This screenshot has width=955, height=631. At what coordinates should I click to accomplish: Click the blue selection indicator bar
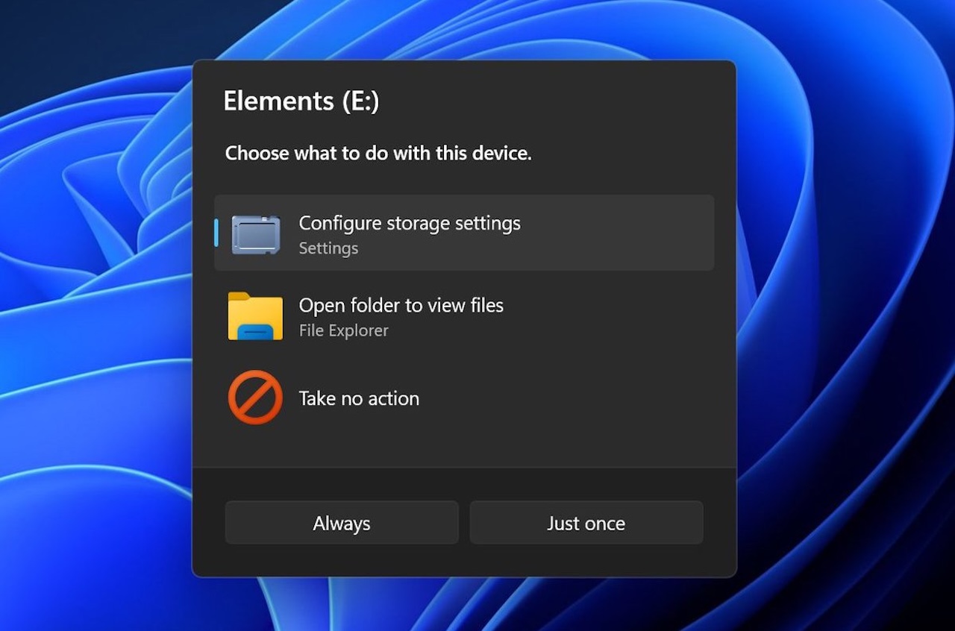click(x=216, y=233)
